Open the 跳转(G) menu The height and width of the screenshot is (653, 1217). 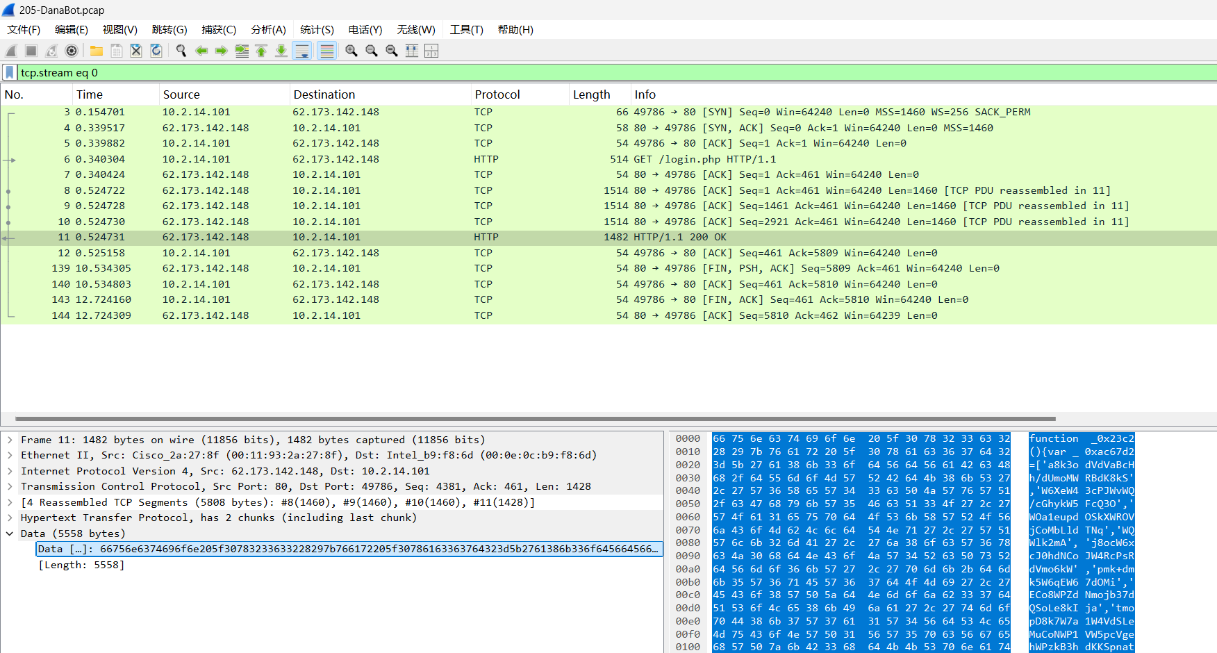[x=169, y=30]
